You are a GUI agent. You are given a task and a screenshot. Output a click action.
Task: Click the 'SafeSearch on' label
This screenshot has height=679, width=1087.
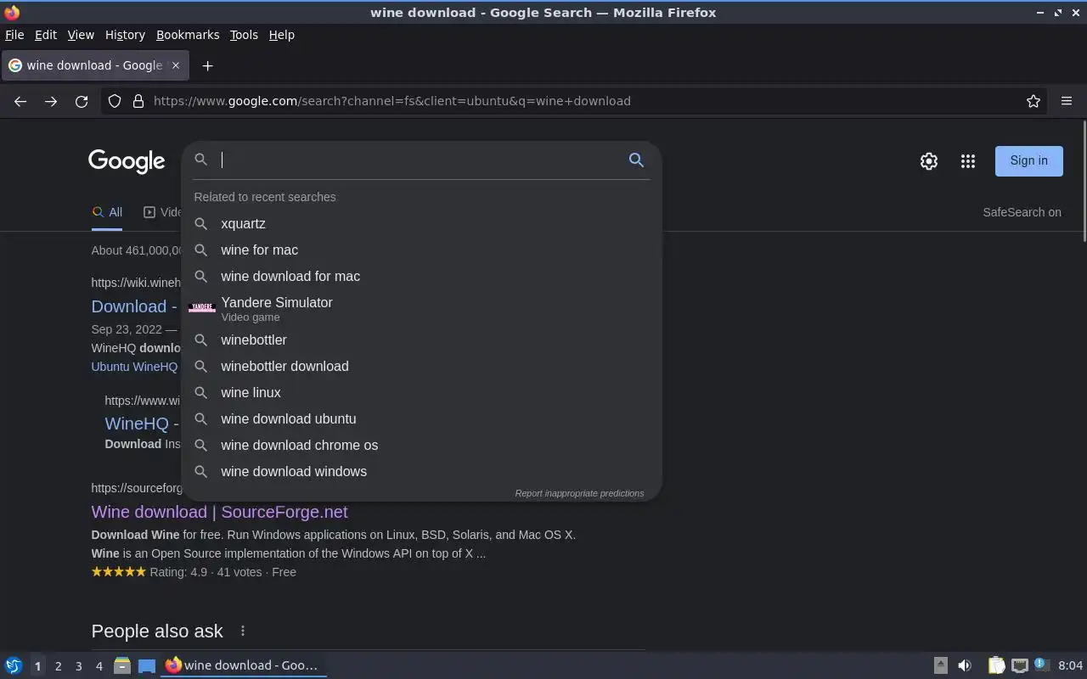pyautogui.click(x=1022, y=212)
